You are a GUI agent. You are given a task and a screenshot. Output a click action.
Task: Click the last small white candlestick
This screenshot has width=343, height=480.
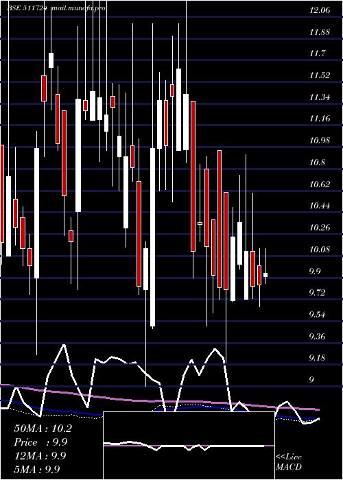tap(265, 274)
